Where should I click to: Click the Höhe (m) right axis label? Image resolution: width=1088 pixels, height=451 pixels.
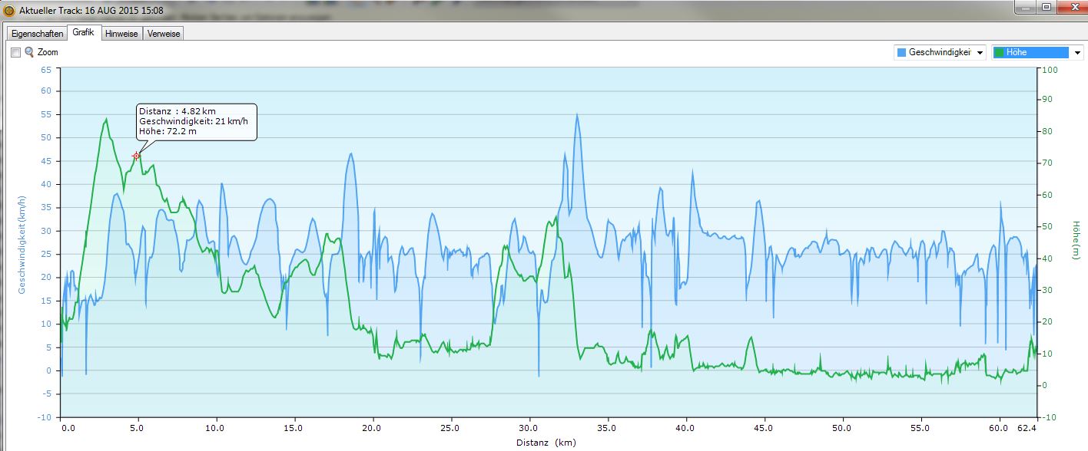click(x=1075, y=240)
